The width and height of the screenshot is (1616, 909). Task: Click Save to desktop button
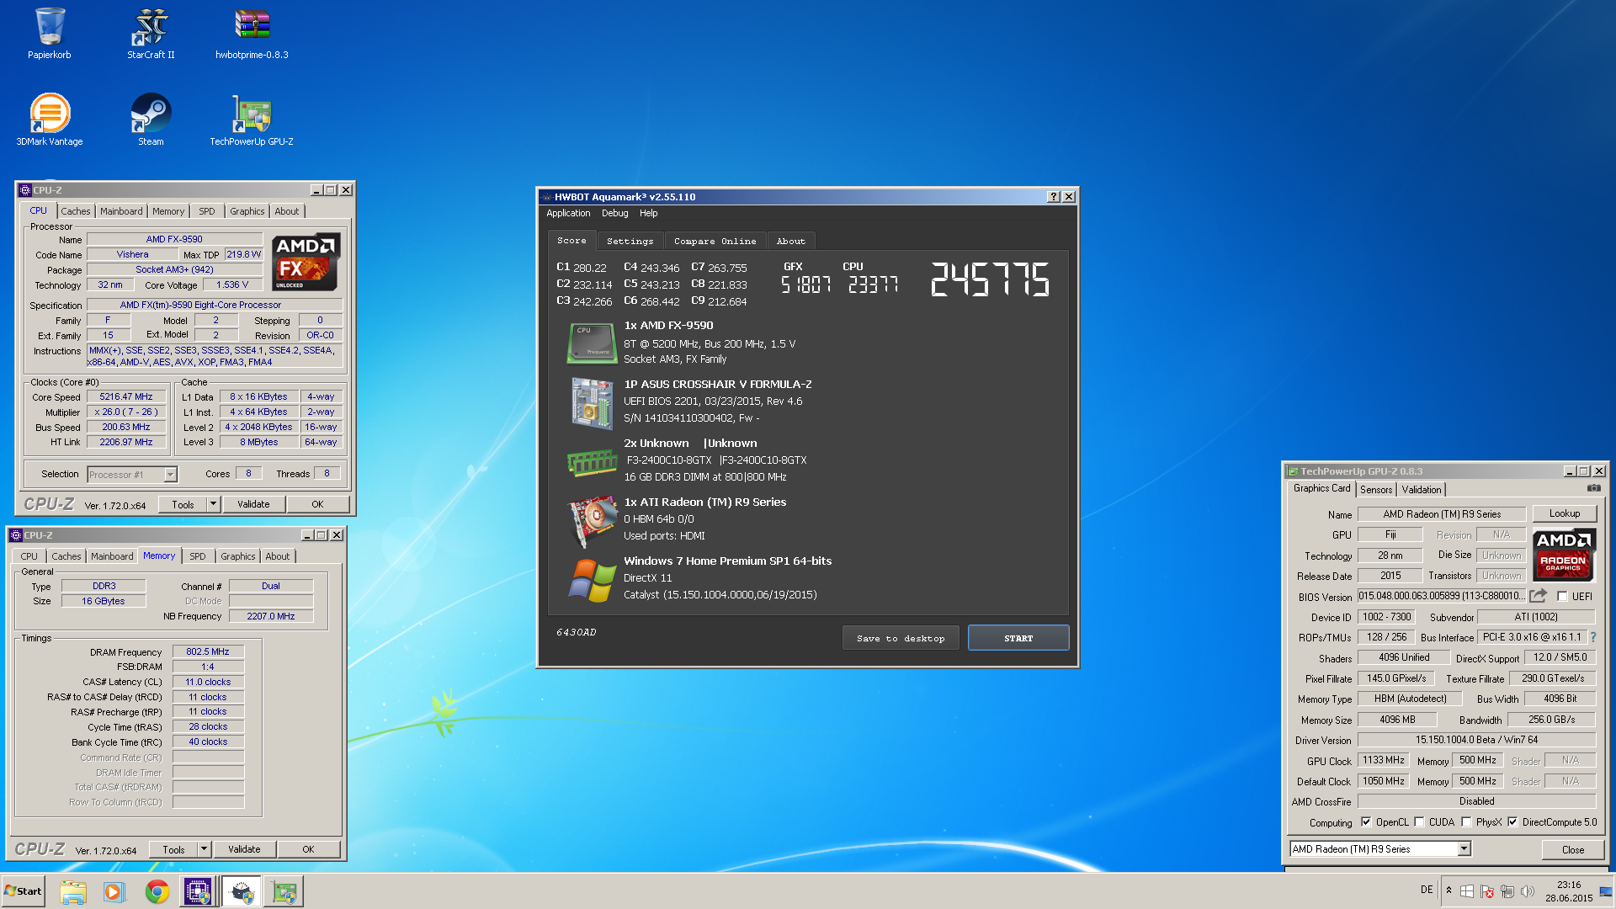(x=901, y=638)
